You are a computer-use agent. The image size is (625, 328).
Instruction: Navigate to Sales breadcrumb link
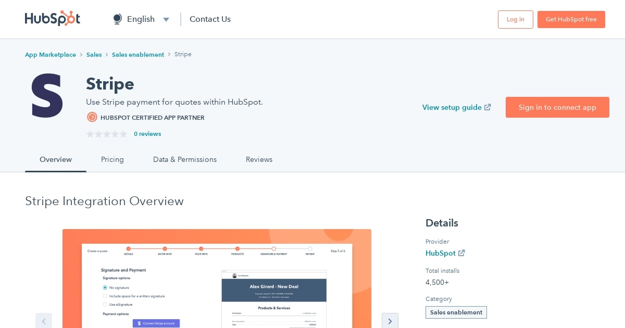point(94,55)
